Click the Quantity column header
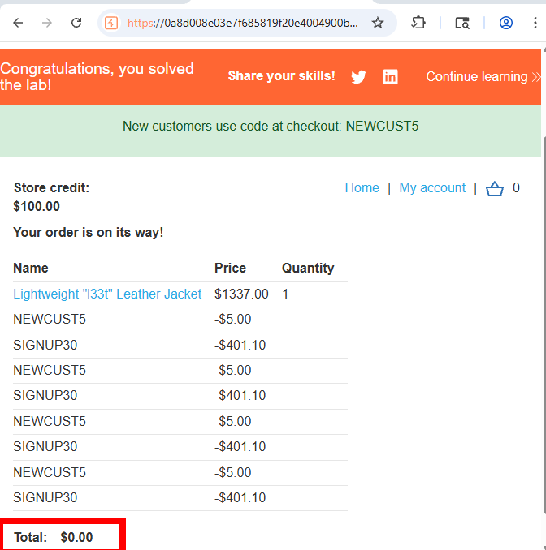Viewport: 546px width, 550px height. coord(308,268)
